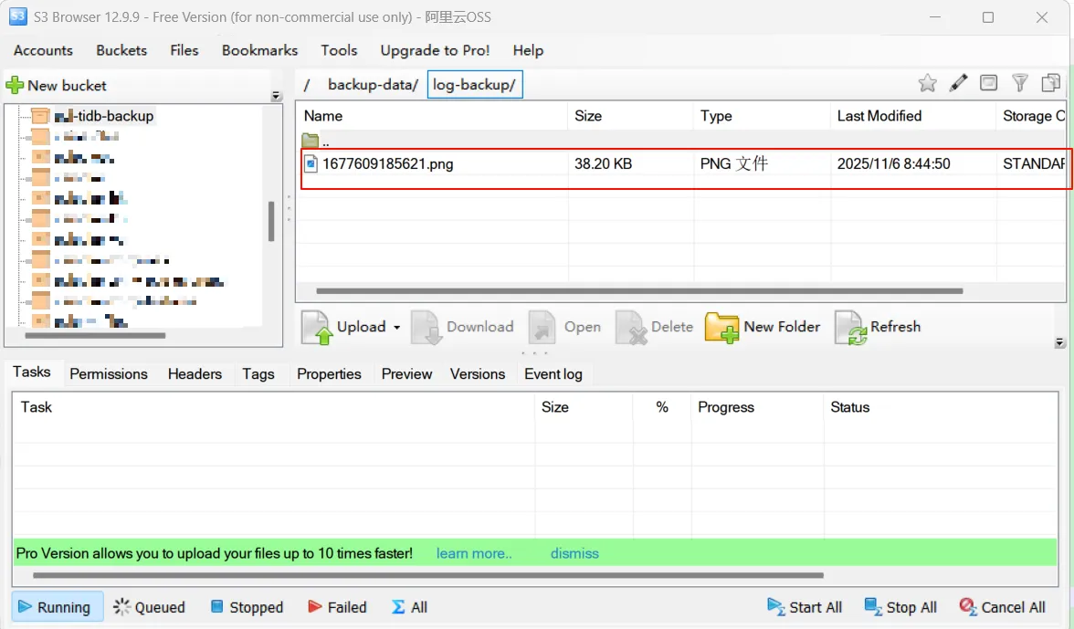Screen dimensions: 1074x629
Task: Select the file 1677609185621.png
Action: click(x=387, y=164)
